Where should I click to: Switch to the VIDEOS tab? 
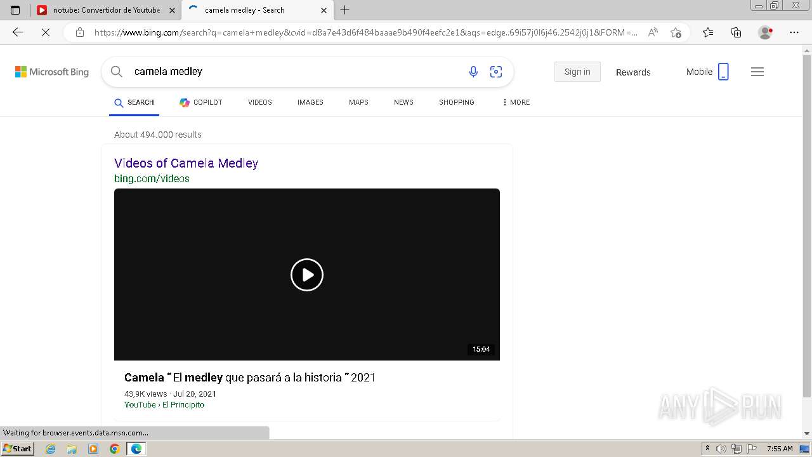(x=260, y=102)
